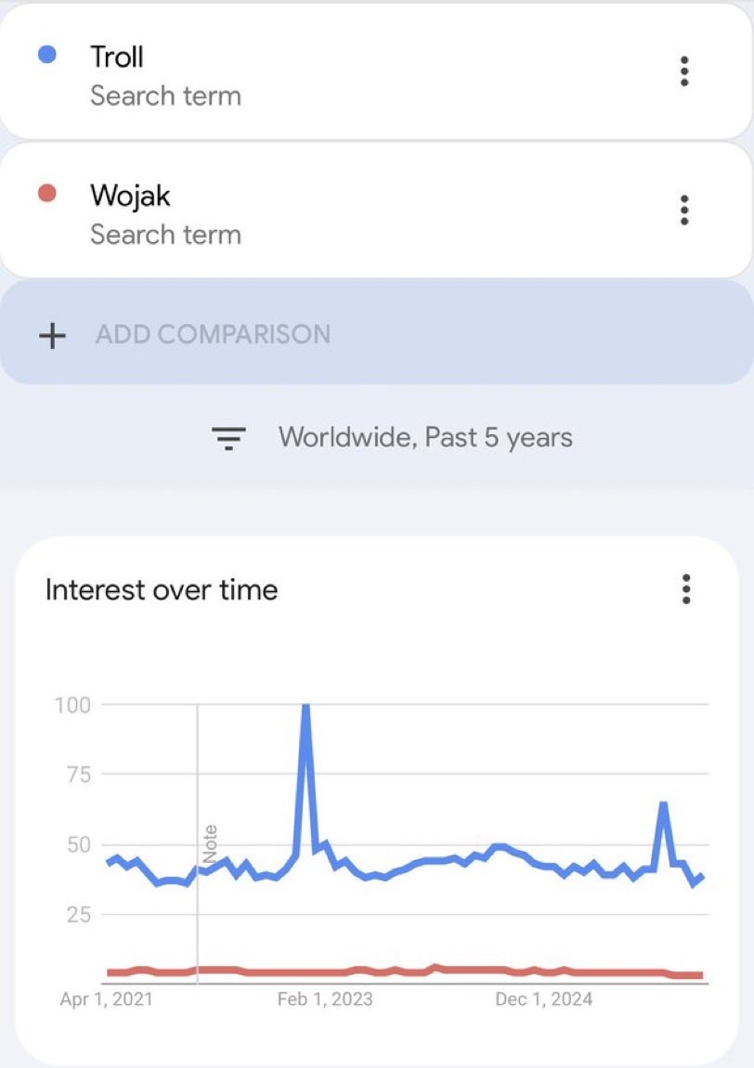The width and height of the screenshot is (754, 1068).
Task: Edit the Wojak search term
Action: point(130,195)
